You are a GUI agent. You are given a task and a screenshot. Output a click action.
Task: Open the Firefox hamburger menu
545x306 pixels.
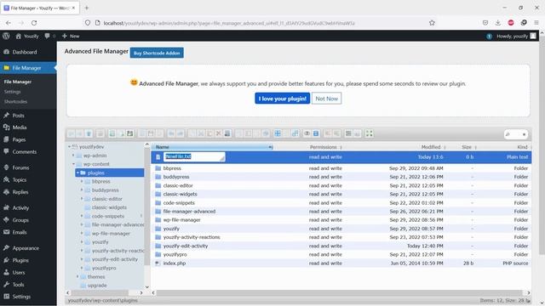click(536, 23)
